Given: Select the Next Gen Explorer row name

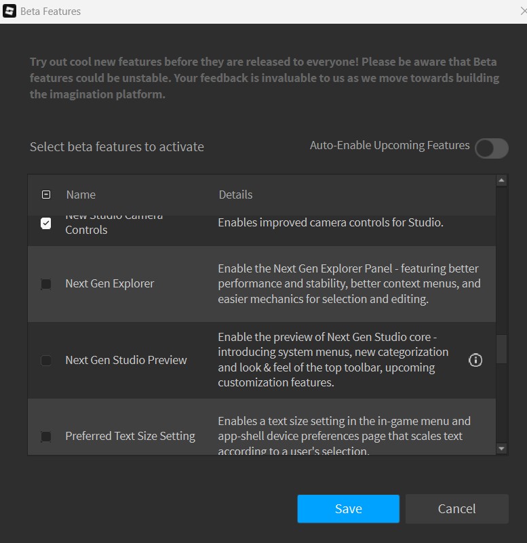Looking at the screenshot, I should [110, 283].
